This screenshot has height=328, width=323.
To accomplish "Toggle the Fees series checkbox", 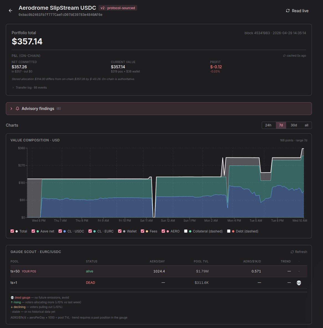I will [143, 231].
